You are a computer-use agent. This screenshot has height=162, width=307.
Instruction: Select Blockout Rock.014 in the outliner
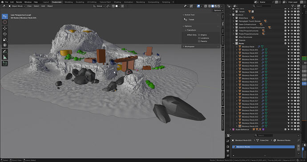click(250, 91)
